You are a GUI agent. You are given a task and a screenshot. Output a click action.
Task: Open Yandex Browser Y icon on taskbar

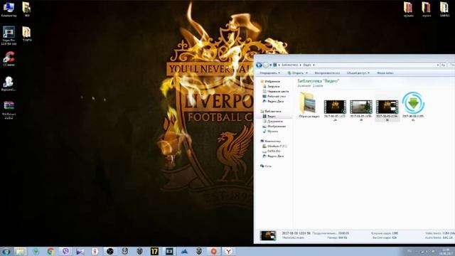coord(229,251)
